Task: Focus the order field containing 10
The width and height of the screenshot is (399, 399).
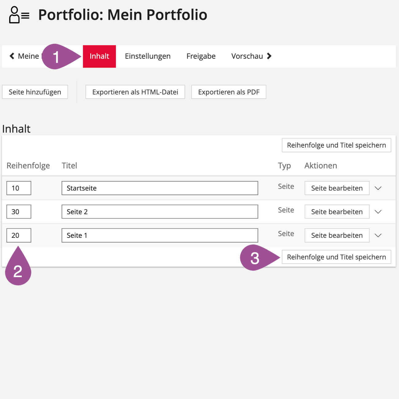Action: coord(19,188)
